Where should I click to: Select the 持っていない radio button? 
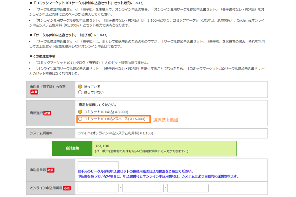click(x=80, y=92)
